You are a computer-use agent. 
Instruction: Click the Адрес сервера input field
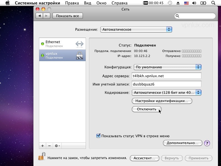(167, 76)
